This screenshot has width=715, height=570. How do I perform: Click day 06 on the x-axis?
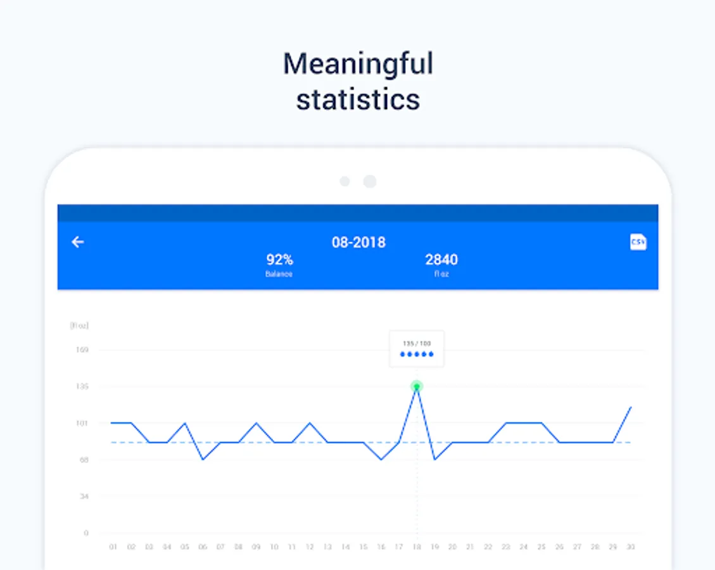(203, 547)
